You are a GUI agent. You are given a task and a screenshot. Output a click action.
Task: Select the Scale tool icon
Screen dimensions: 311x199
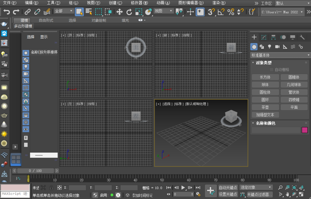click(x=139, y=12)
